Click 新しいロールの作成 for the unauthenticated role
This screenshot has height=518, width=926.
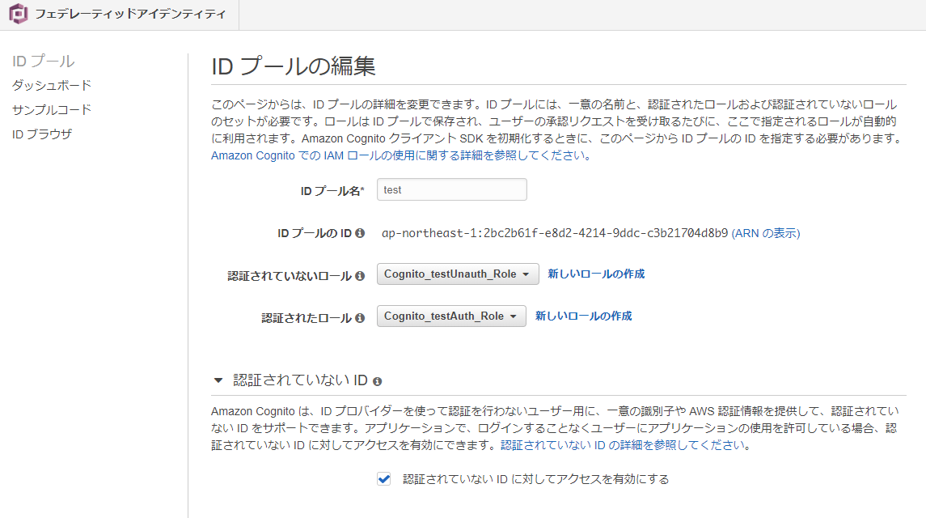tap(596, 274)
